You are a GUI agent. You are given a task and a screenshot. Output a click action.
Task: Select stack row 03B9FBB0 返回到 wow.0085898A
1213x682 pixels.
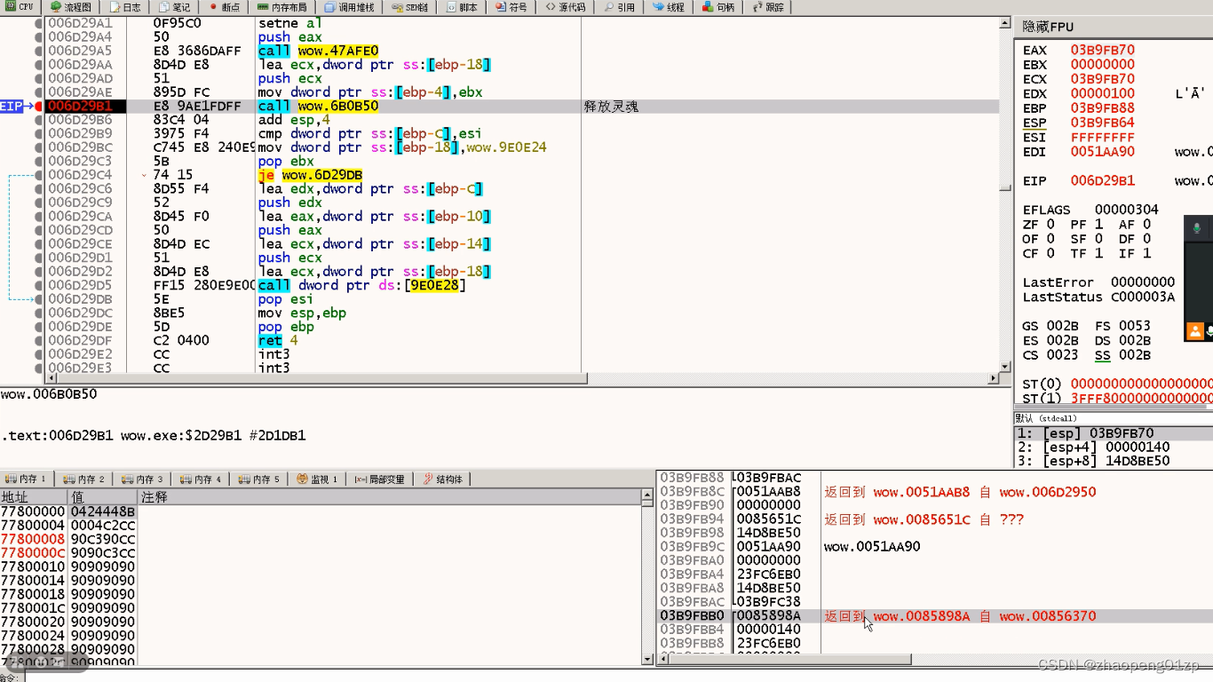click(934, 615)
